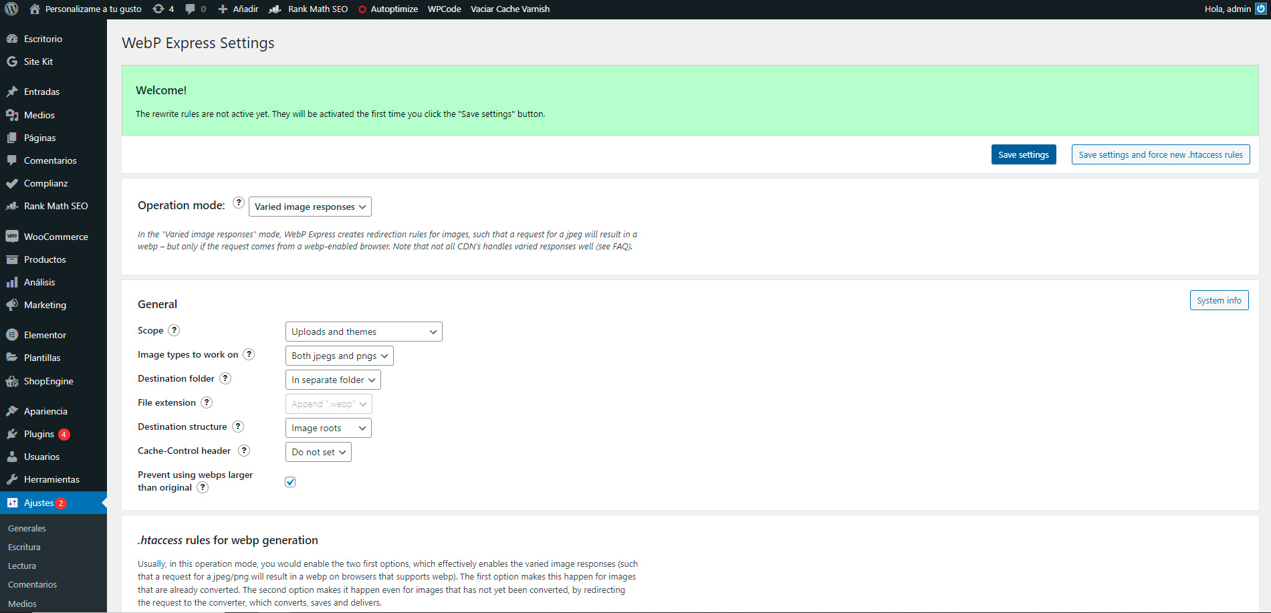Show help for Operation mode

point(239,203)
